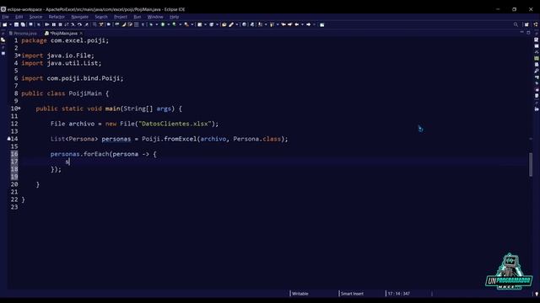Open the File menu
540x303 pixels.
pyautogui.click(x=6, y=17)
